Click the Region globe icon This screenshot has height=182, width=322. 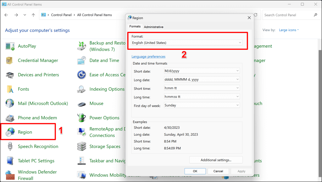pyautogui.click(x=10, y=132)
